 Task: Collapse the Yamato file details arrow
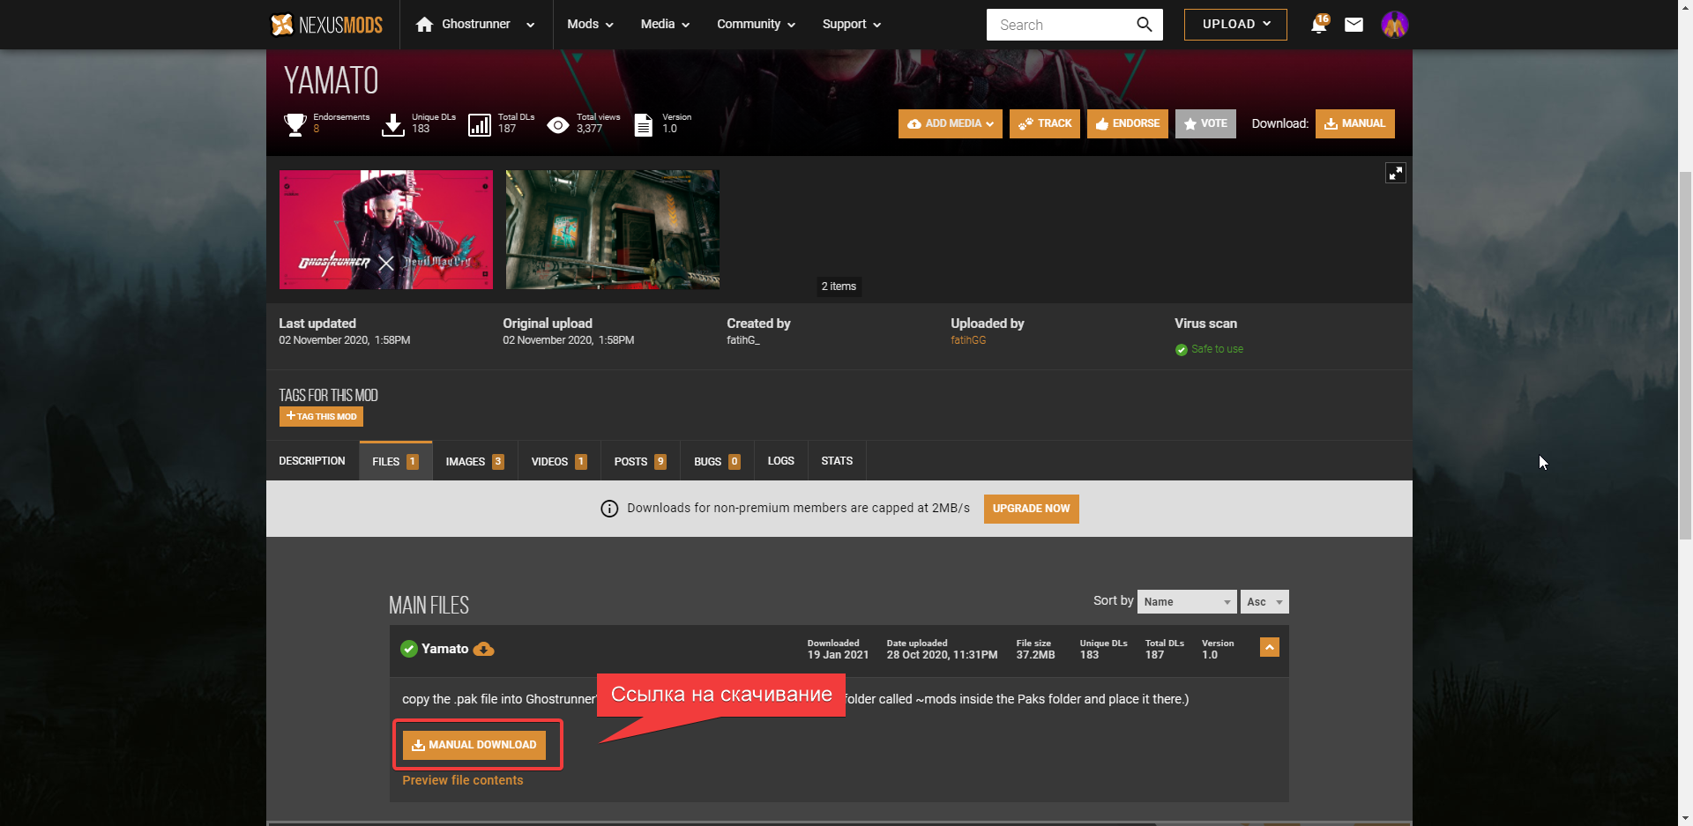point(1270,647)
